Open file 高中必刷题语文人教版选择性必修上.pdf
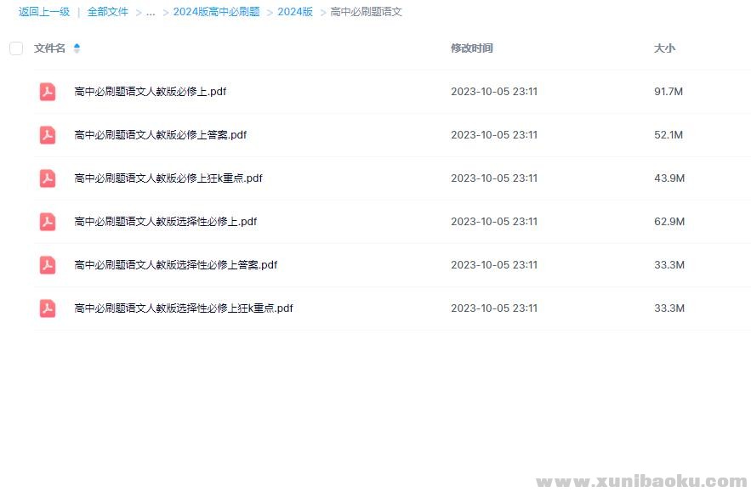 [x=166, y=222]
